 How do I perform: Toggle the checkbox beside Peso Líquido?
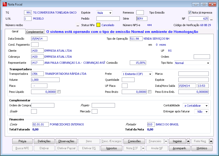(59, 92)
